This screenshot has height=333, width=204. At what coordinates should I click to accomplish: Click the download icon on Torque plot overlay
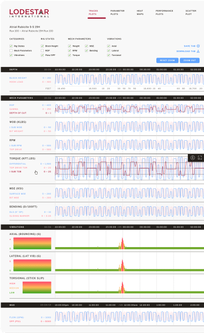pos(192,157)
